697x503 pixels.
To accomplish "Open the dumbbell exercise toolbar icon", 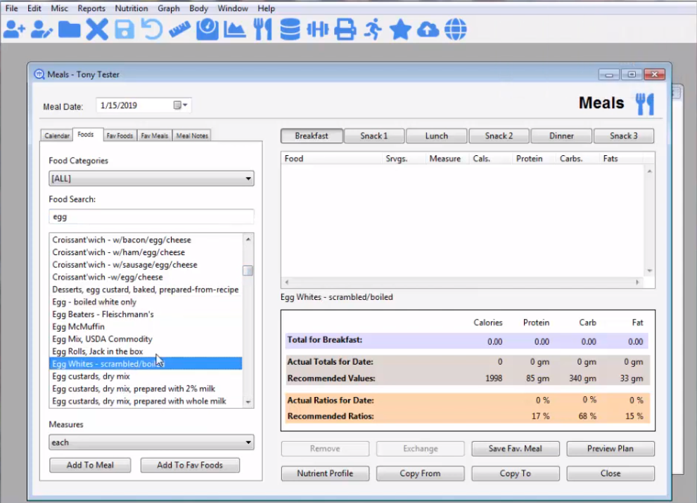I will (317, 30).
